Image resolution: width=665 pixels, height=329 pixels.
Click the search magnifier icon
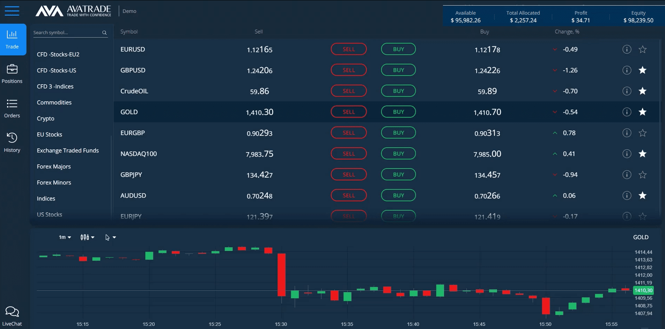pyautogui.click(x=104, y=32)
